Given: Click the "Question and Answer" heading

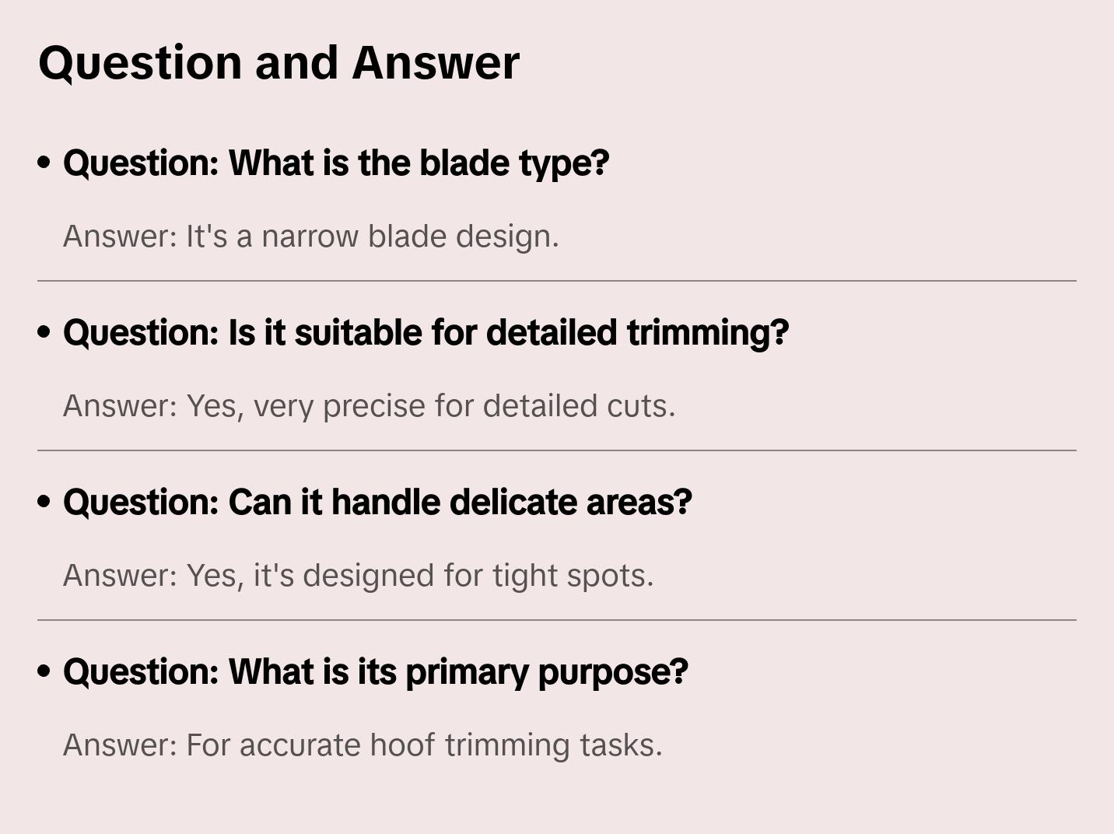Looking at the screenshot, I should [x=278, y=63].
